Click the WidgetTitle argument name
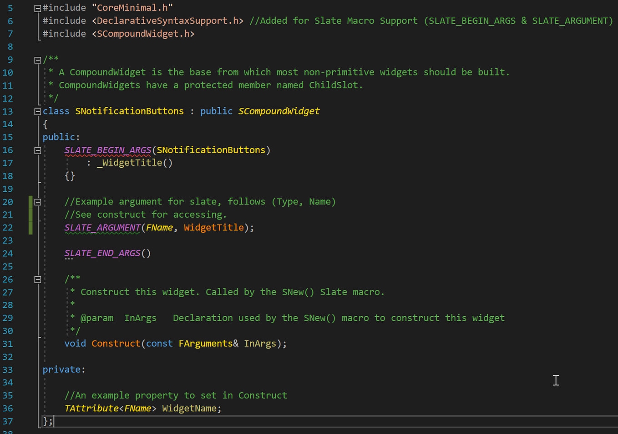This screenshot has height=434, width=618. tap(214, 227)
